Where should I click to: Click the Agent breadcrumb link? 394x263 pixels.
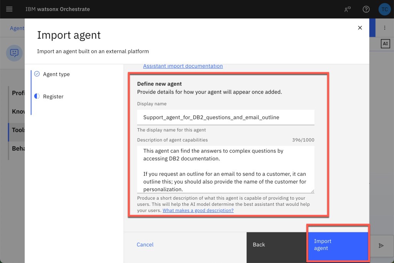tap(17, 28)
